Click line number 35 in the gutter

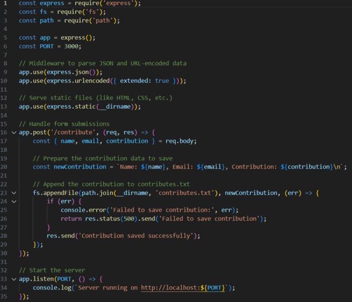[x=4, y=296]
